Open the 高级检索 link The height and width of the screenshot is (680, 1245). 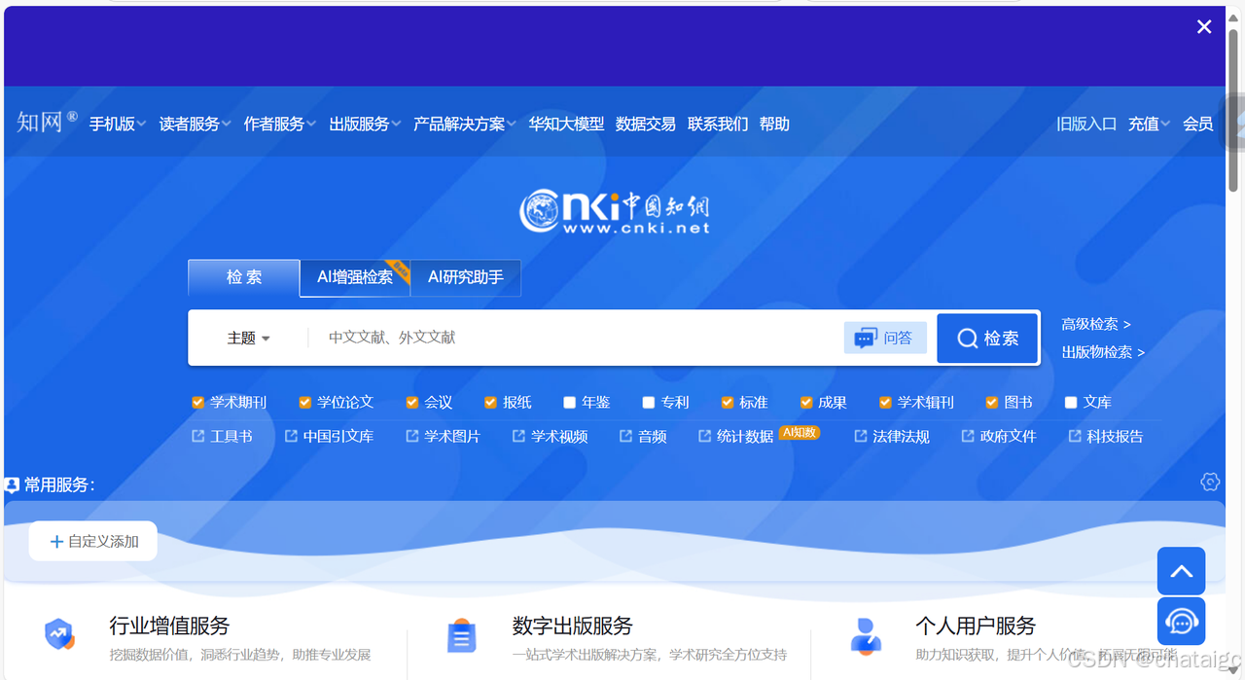tap(1096, 324)
